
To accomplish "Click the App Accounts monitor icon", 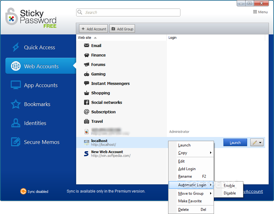I will (16, 85).
